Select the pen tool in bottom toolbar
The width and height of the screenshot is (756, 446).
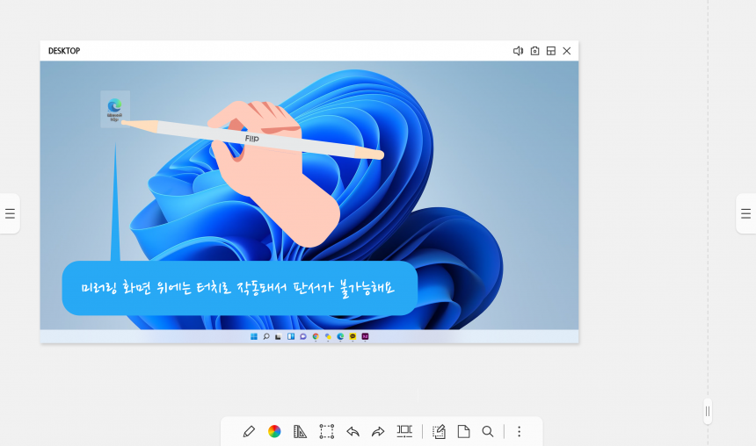tap(249, 432)
